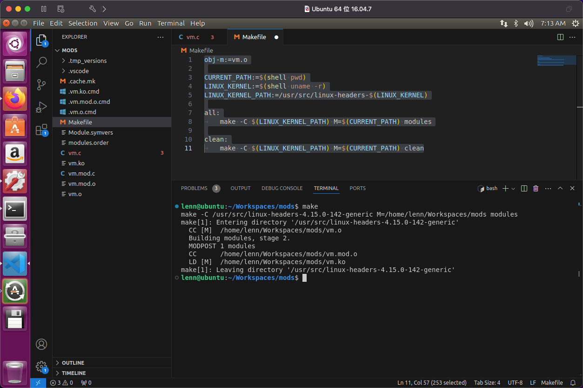Open notifications bell in status bar
This screenshot has height=388, width=583.
[x=573, y=383]
